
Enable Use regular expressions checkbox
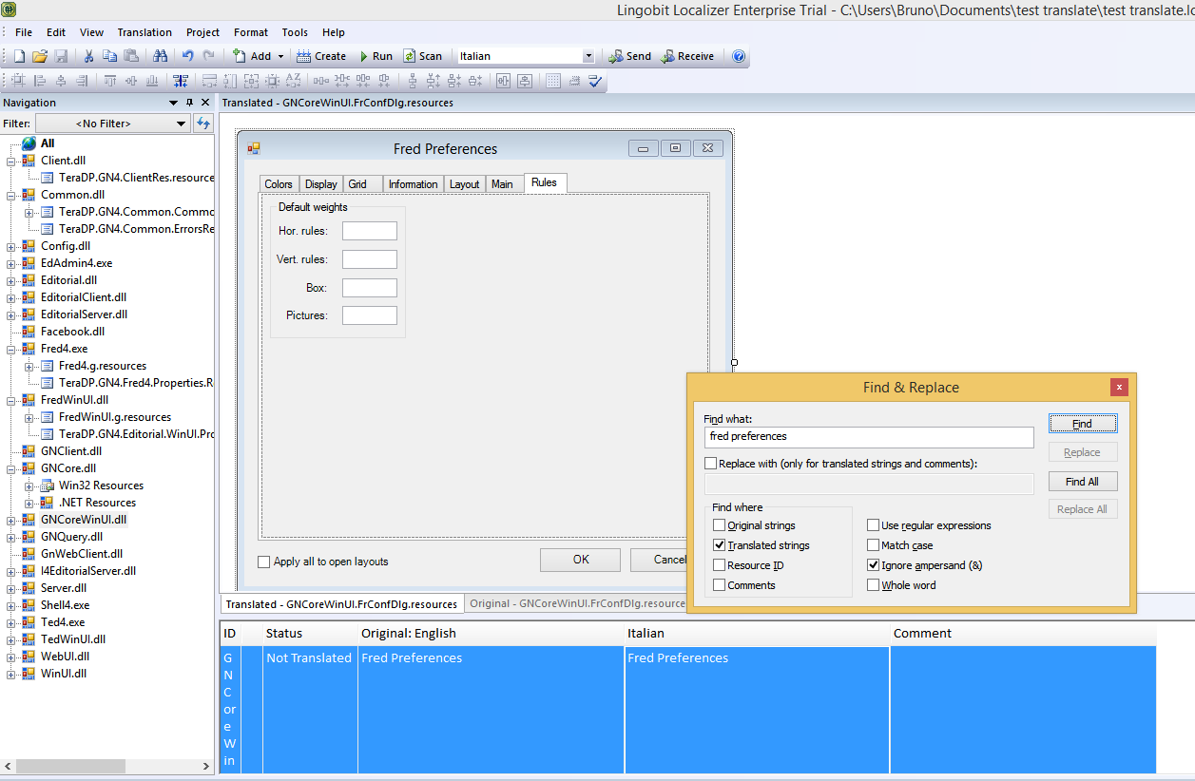(x=873, y=525)
